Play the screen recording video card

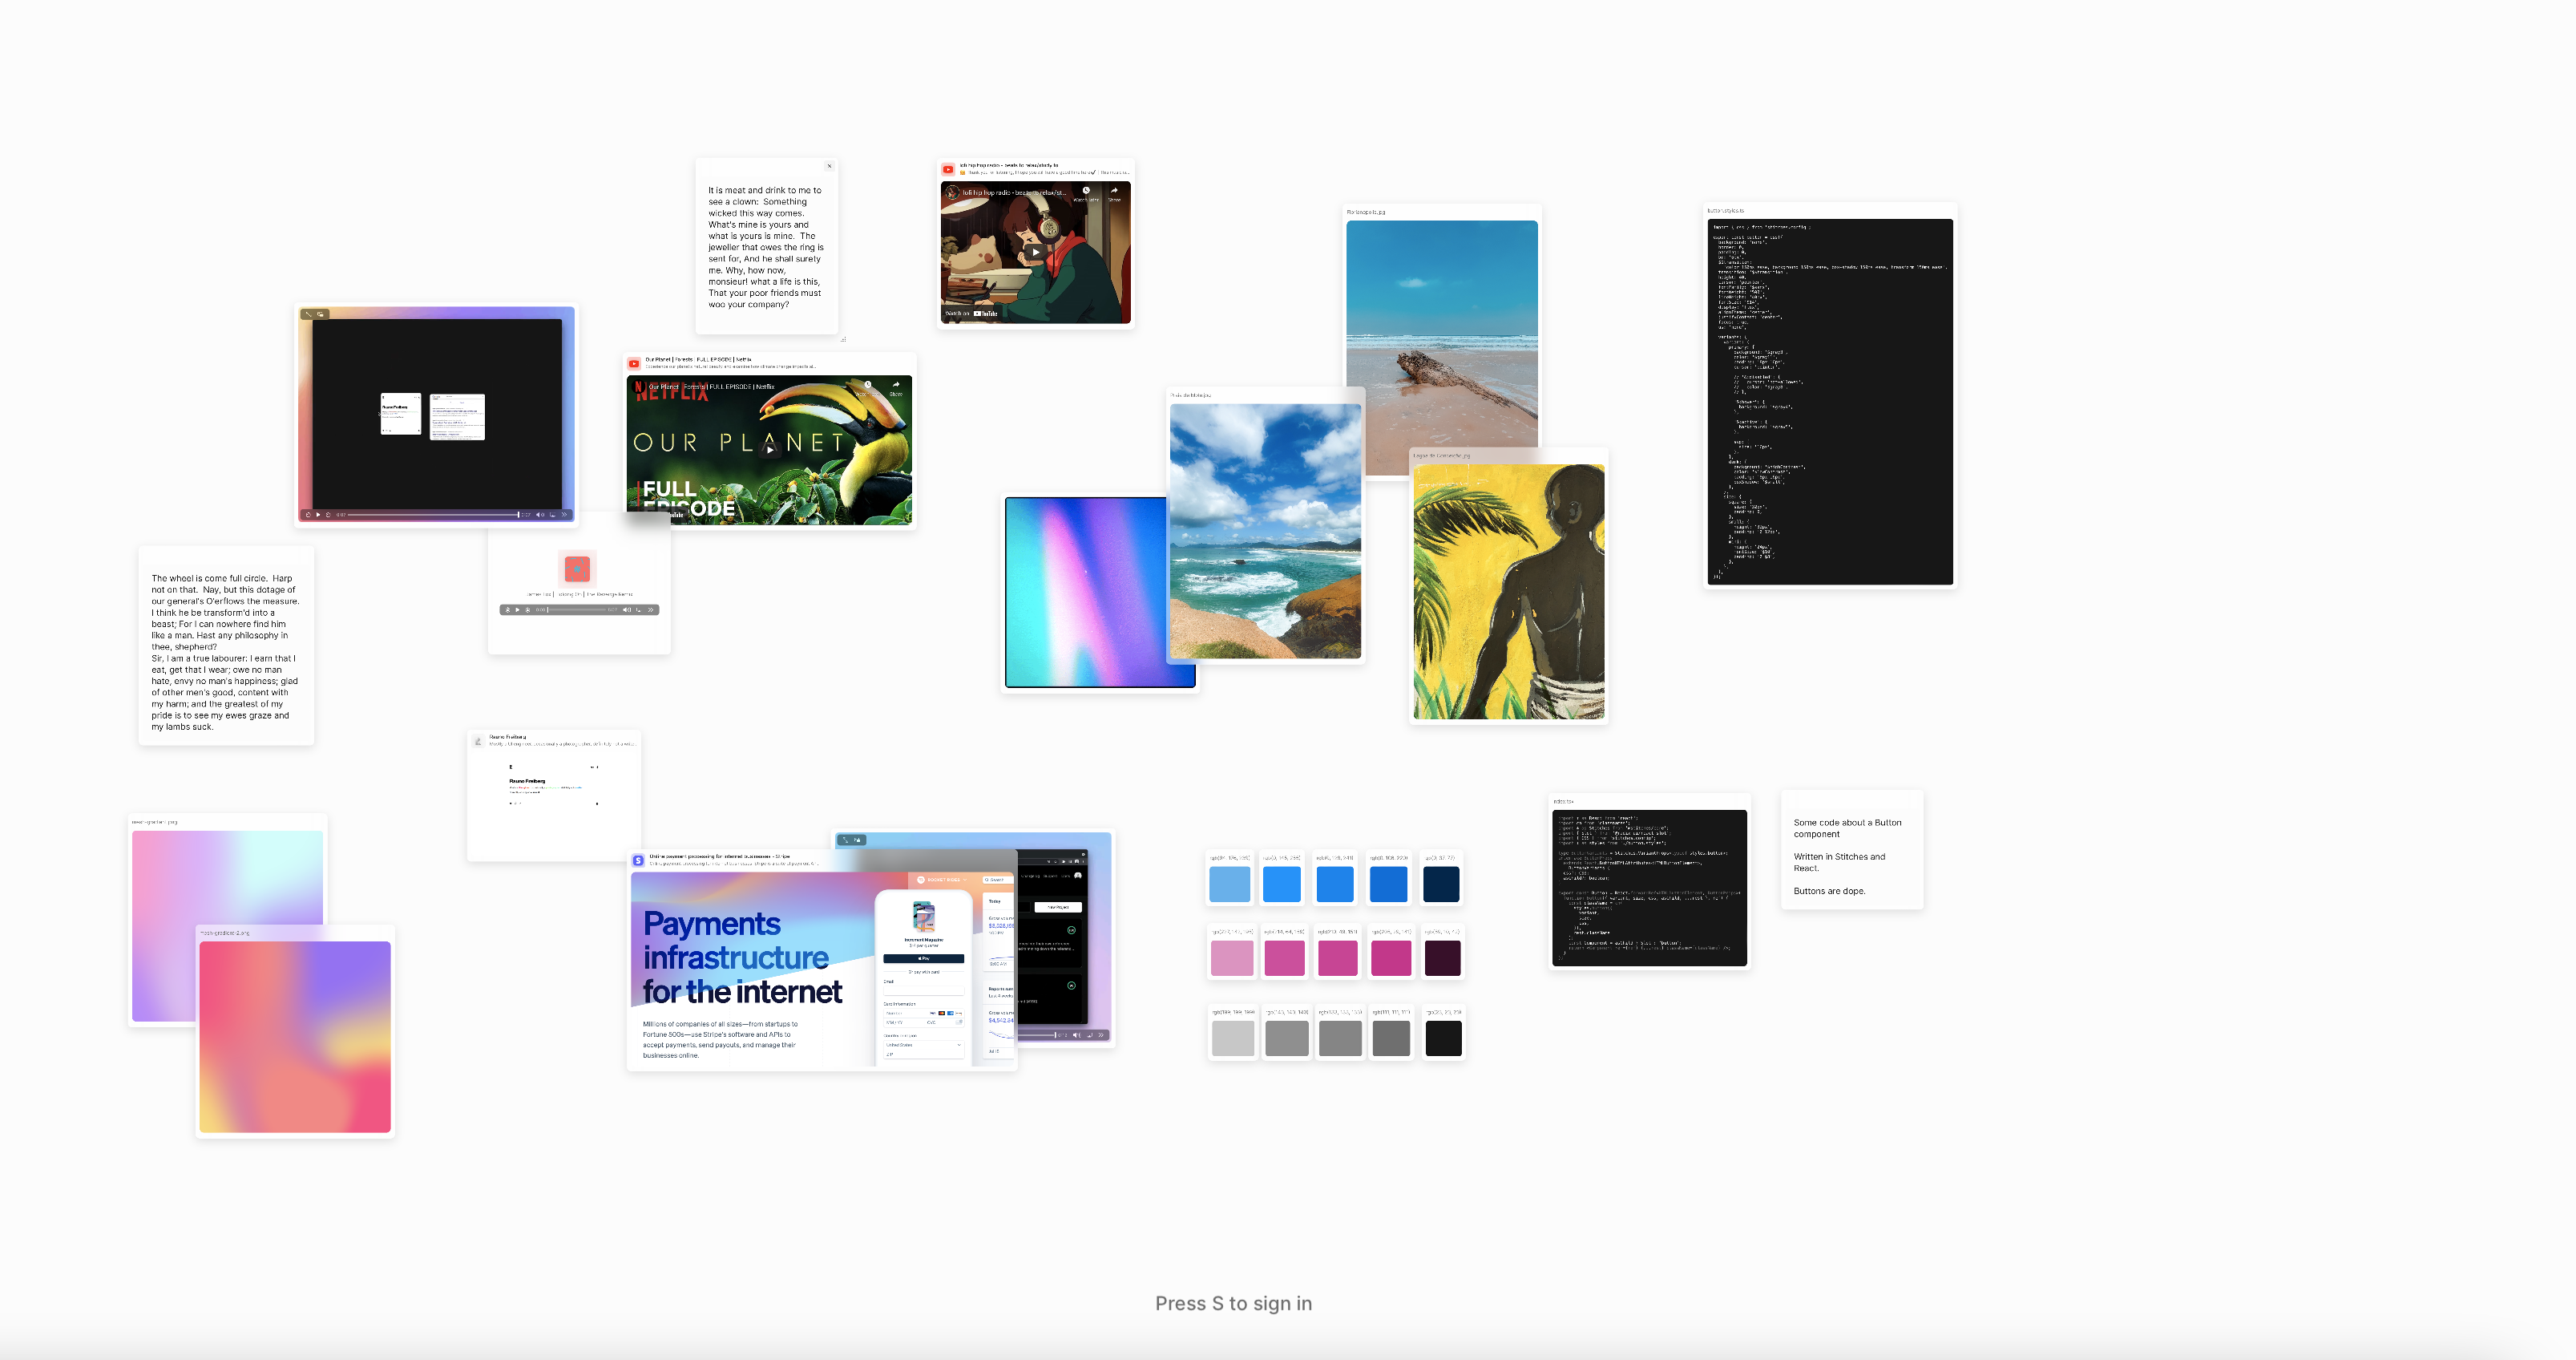click(x=318, y=514)
